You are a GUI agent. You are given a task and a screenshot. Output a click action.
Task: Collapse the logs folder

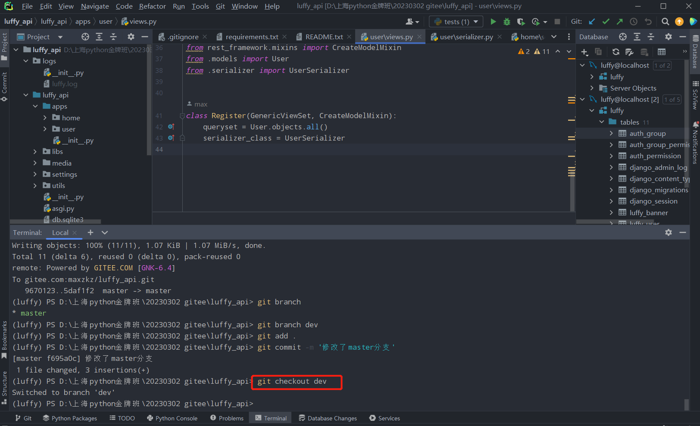coord(26,61)
